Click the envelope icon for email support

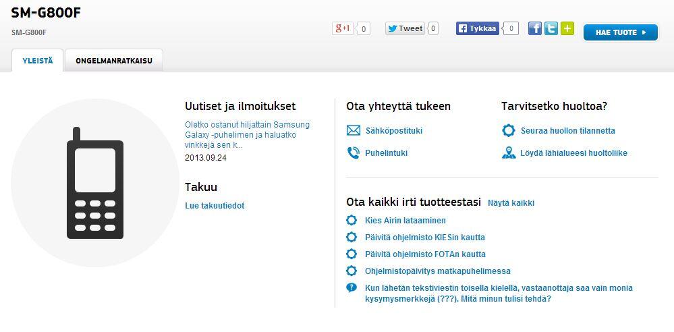coord(354,130)
